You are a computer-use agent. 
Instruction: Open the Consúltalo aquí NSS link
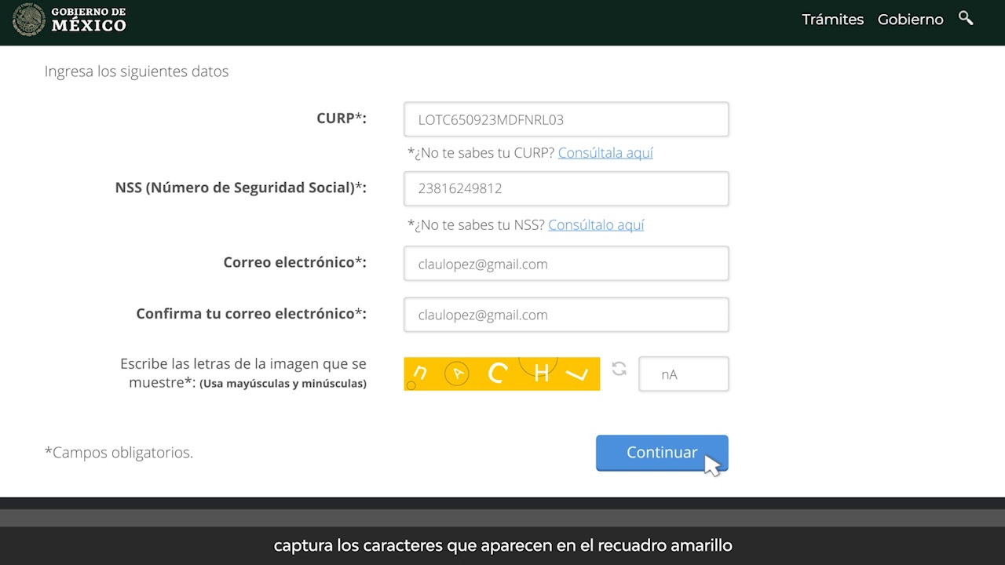tap(596, 224)
